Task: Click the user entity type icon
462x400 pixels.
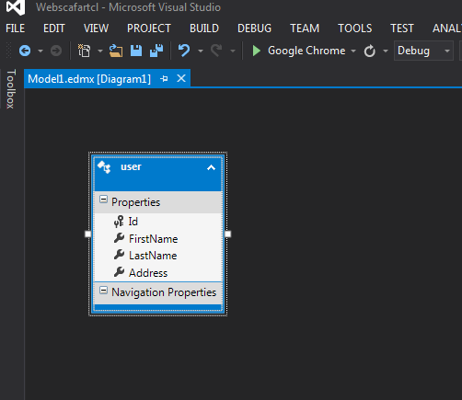Action: click(x=104, y=167)
